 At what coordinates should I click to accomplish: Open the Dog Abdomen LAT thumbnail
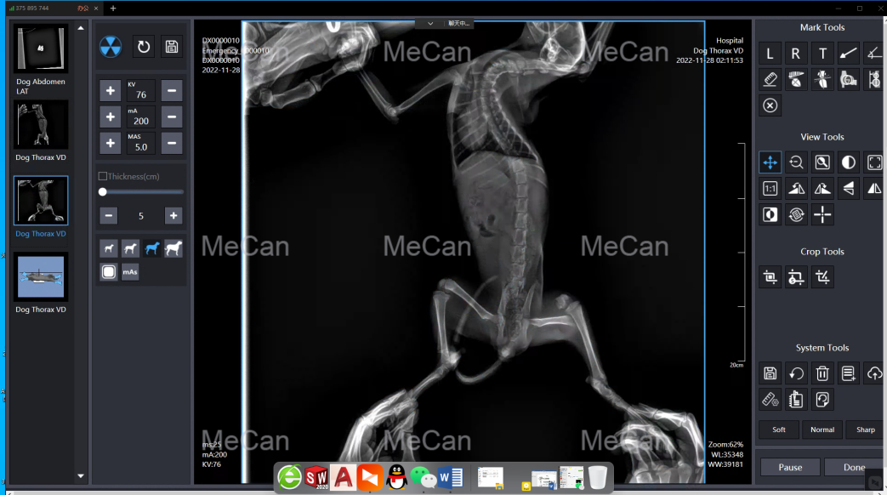pos(41,48)
